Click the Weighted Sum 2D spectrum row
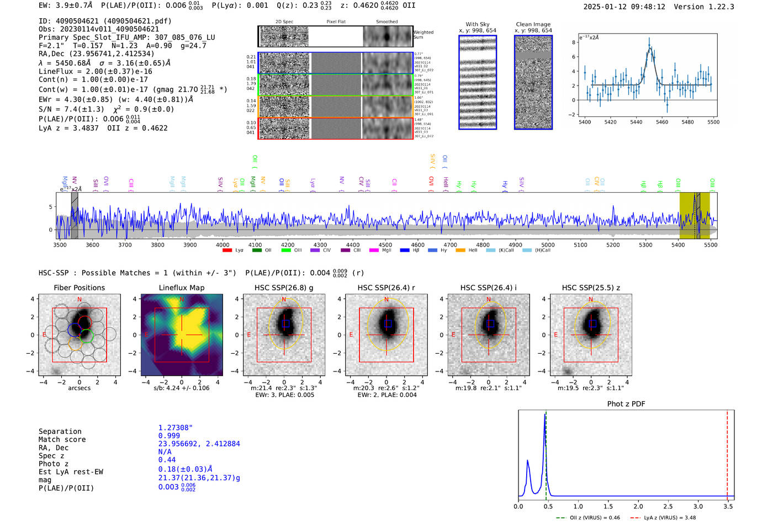Image resolution: width=773 pixels, height=526 pixels. pyautogui.click(x=336, y=36)
